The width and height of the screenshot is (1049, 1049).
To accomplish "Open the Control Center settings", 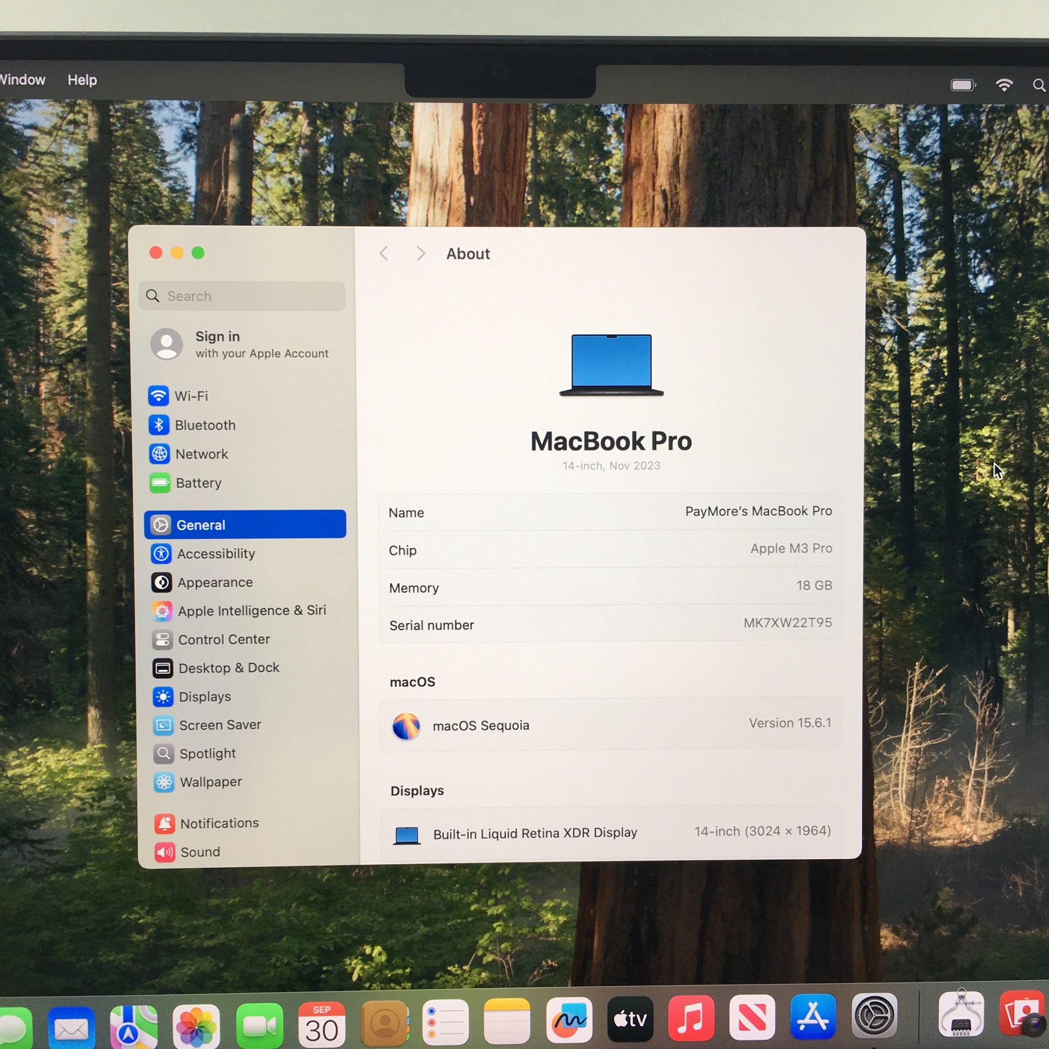I will (224, 639).
